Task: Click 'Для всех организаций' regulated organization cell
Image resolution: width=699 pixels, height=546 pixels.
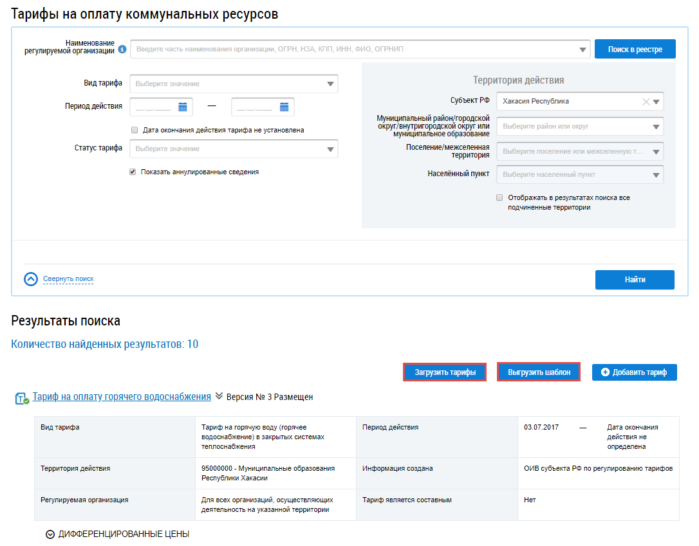Action: point(267,505)
